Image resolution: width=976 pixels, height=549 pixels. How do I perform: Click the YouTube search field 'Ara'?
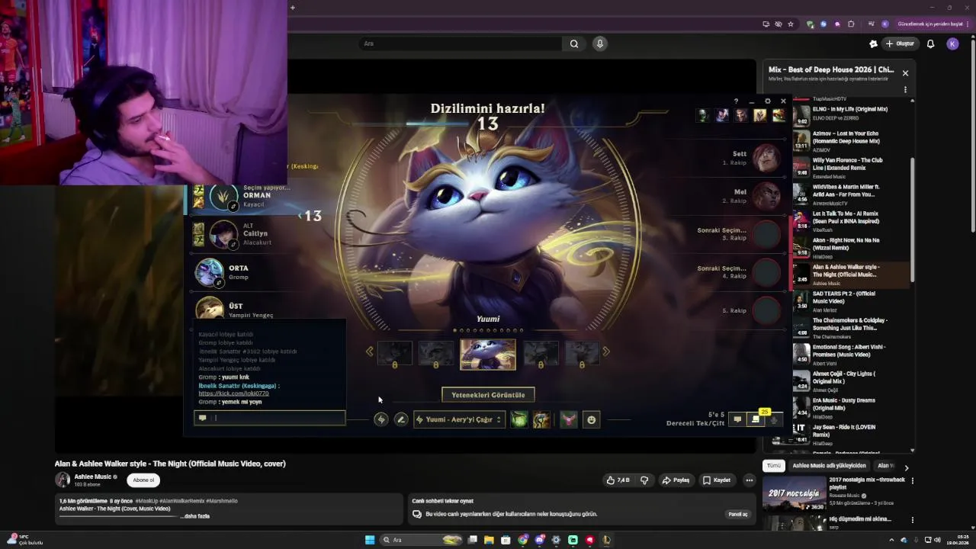460,43
